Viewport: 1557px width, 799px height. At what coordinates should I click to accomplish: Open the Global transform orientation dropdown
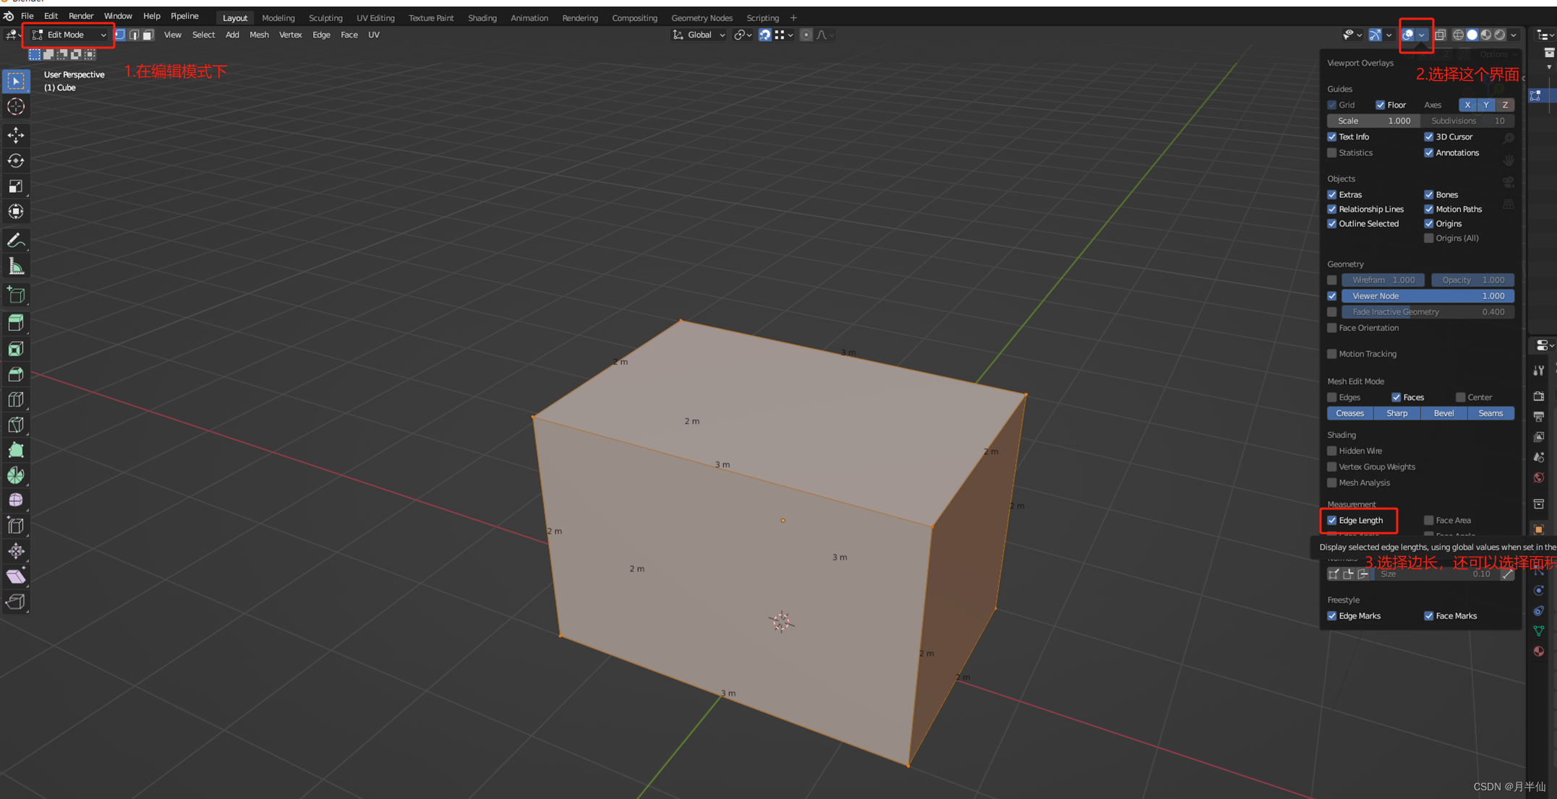[x=699, y=35]
